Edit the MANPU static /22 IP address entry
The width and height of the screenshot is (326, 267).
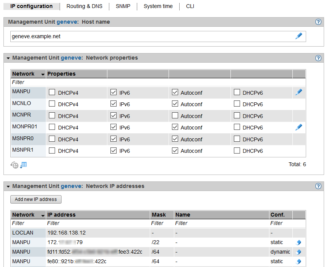[298, 243]
